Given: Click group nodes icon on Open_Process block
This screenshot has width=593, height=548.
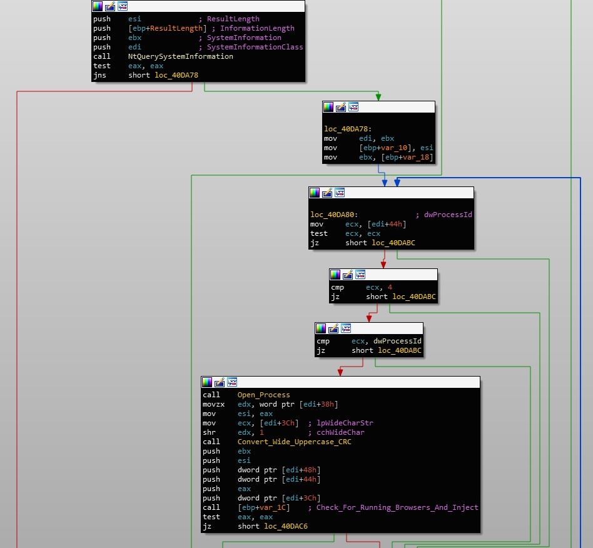Looking at the screenshot, I should [232, 382].
